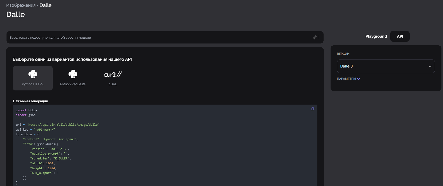
Task: Click the Python Requests label
Action: (73, 84)
